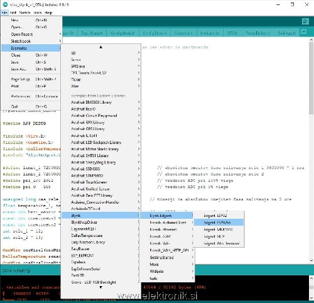Image resolution: width=314 pixels, height=303 pixels.
Task: Open Arduino_ConnectionHandler examples
Action: point(101,202)
